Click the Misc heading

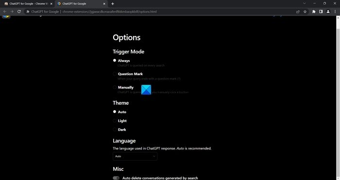(x=118, y=169)
